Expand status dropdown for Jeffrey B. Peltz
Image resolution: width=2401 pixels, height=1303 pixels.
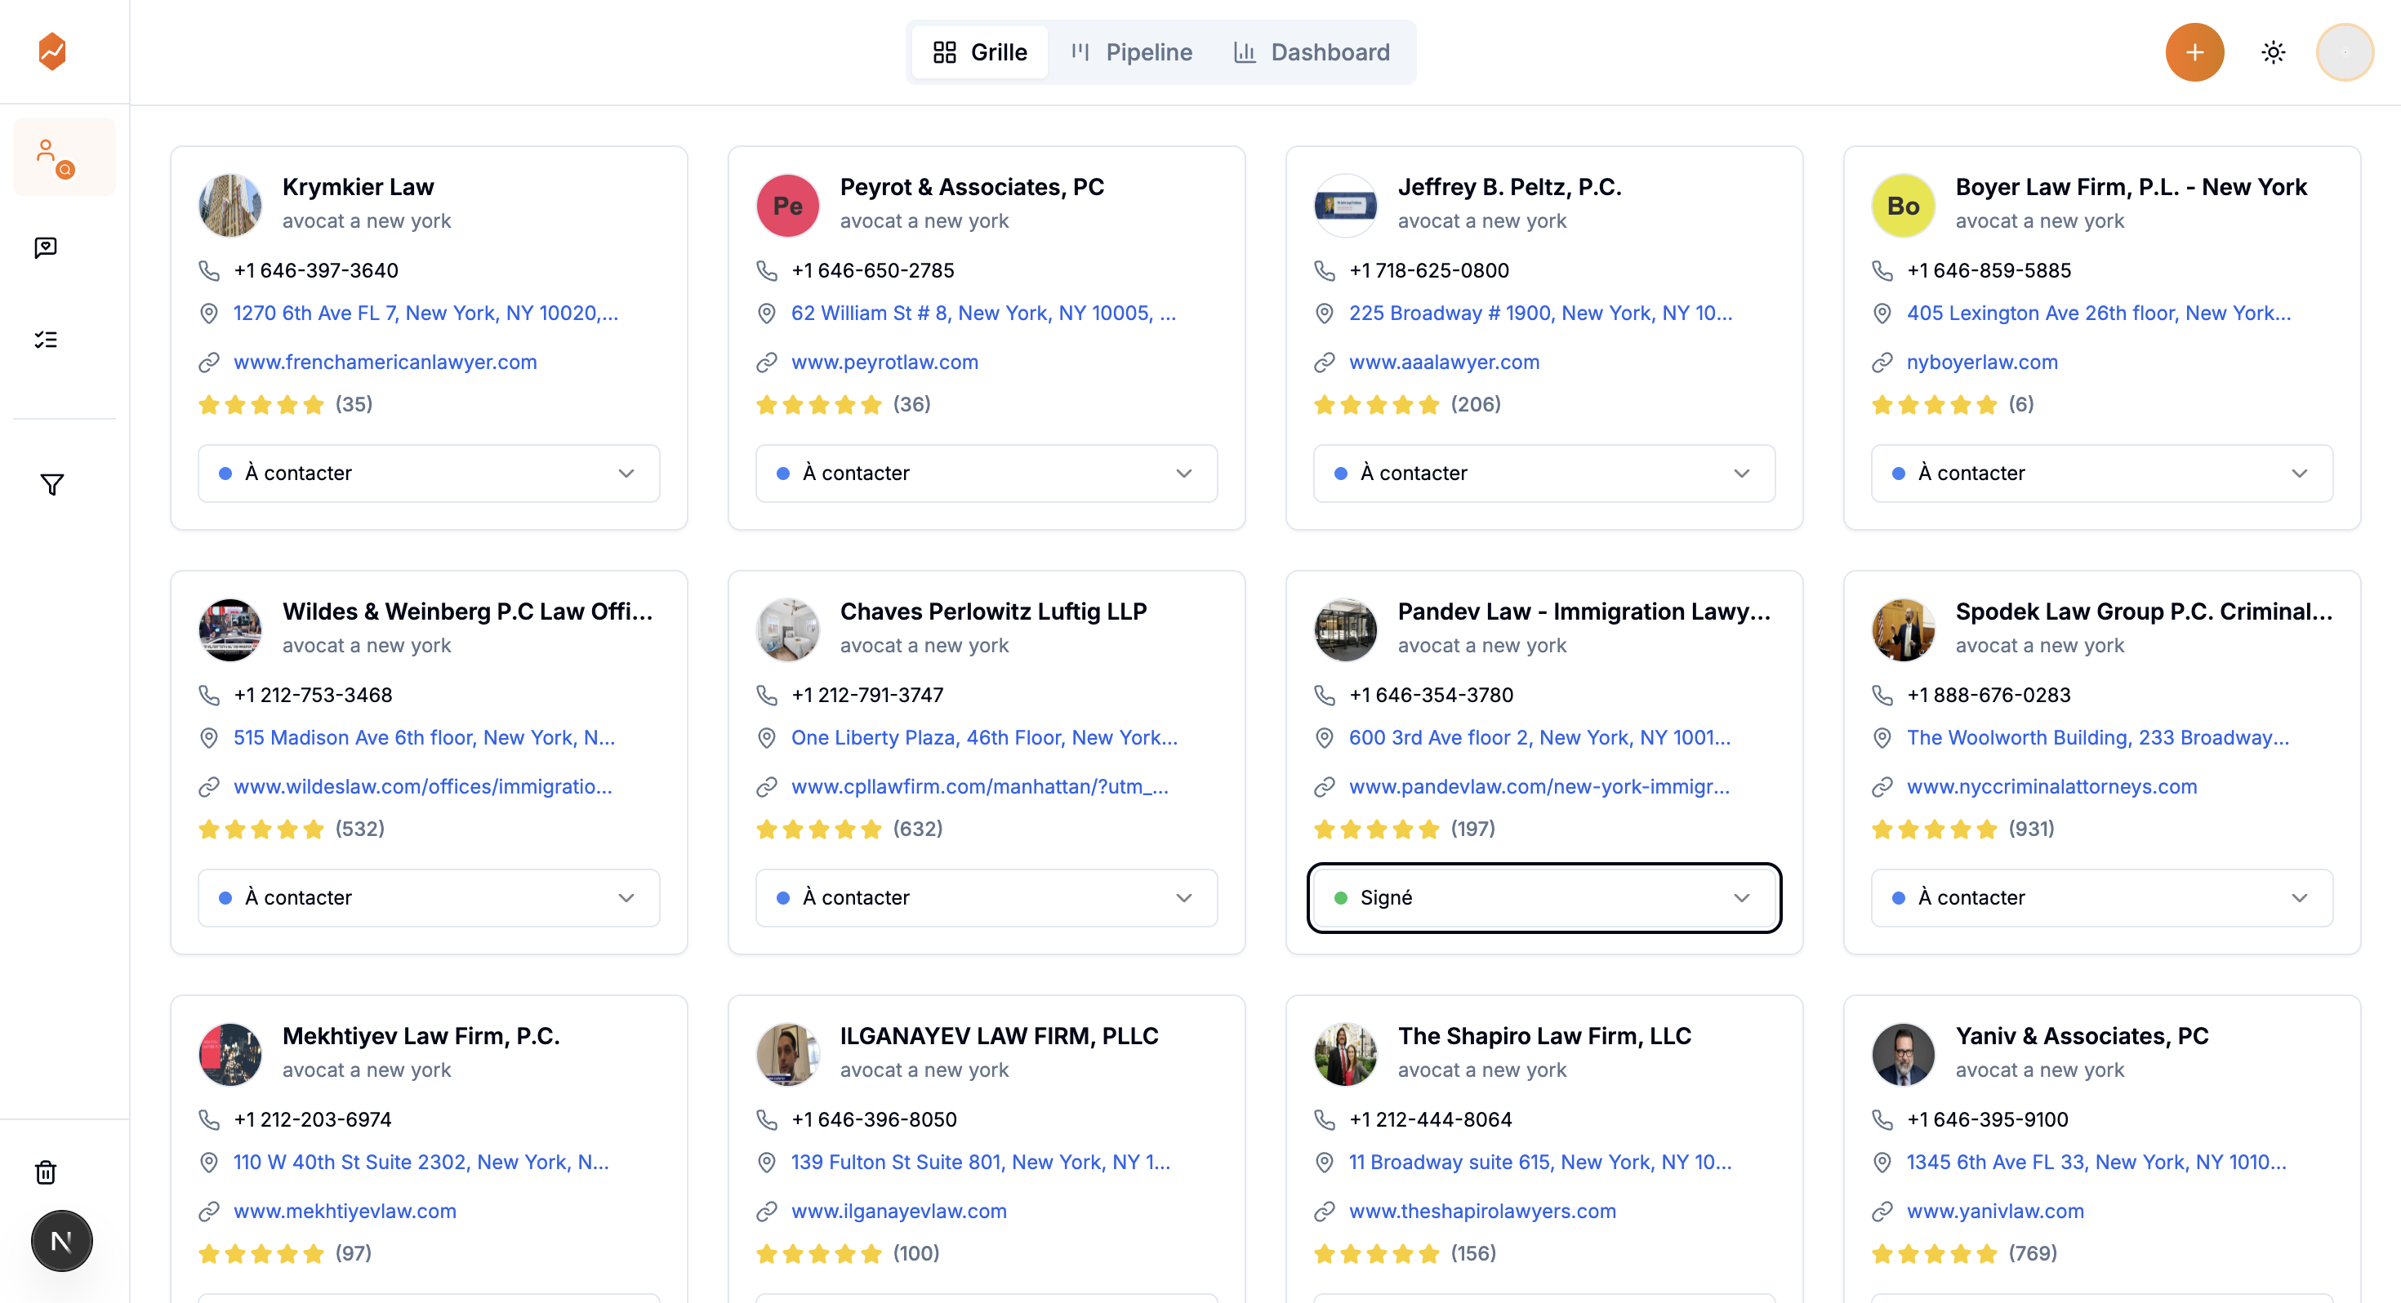(1543, 474)
